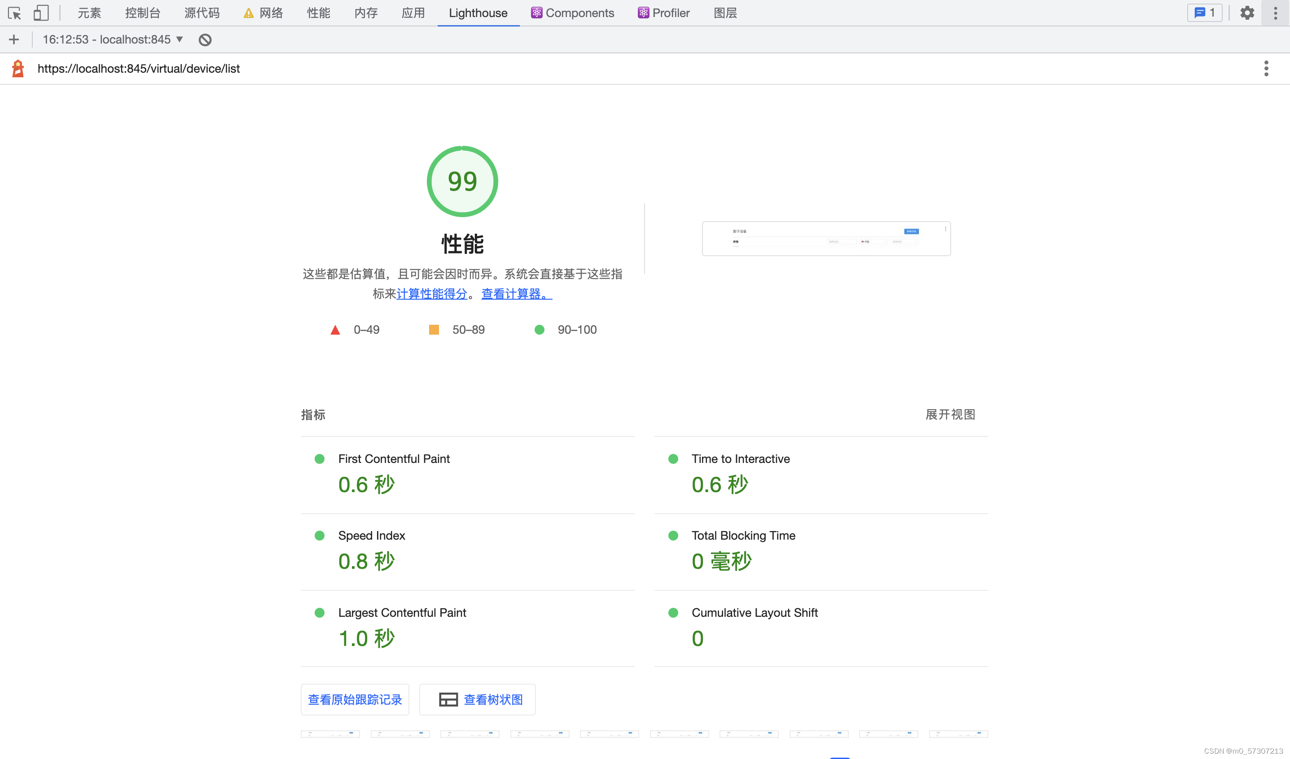This screenshot has height=759, width=1290.
Task: Click the 指标 section label
Action: (313, 414)
